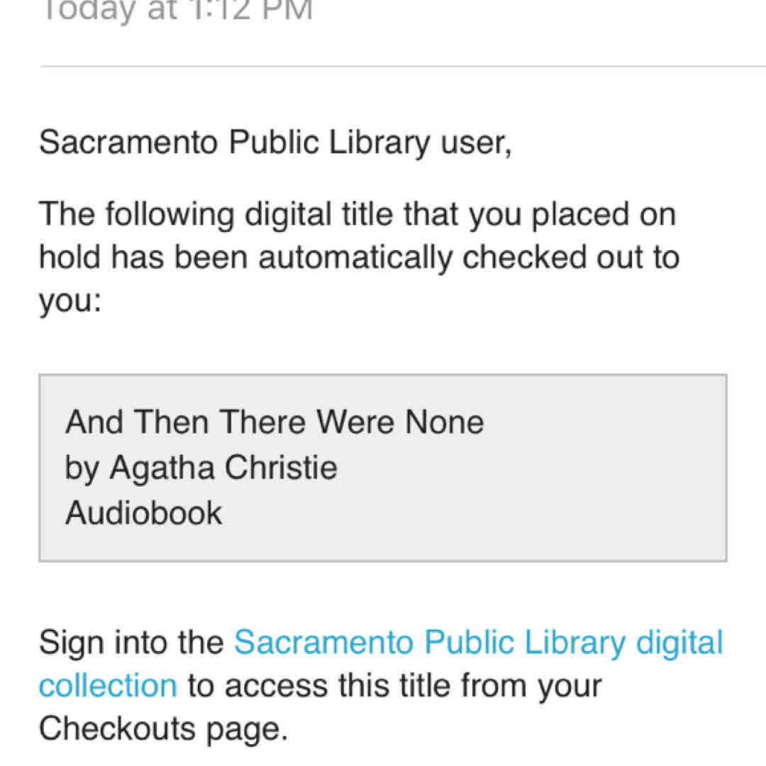The width and height of the screenshot is (766, 766).
Task: Tap the "Today at 1:12 PM" timestamp
Action: pos(177,11)
